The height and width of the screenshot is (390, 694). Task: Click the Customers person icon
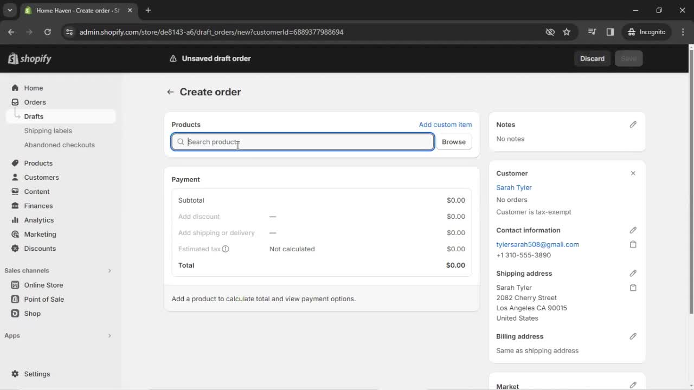pyautogui.click(x=15, y=177)
